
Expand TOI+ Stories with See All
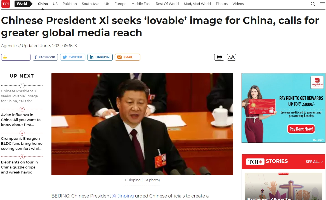click(314, 162)
